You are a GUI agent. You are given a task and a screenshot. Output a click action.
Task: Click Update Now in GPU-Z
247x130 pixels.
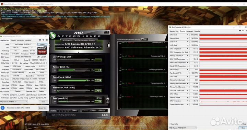coord(43,108)
